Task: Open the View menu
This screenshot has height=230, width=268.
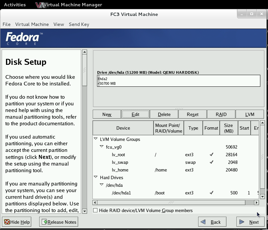Action: click(x=59, y=24)
